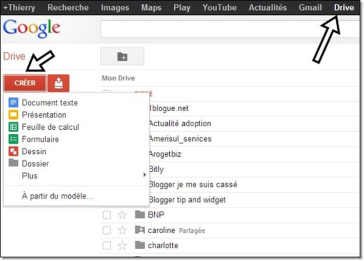The height and width of the screenshot is (261, 364).
Task: Click the green Formulaire icon
Action: 13,139
